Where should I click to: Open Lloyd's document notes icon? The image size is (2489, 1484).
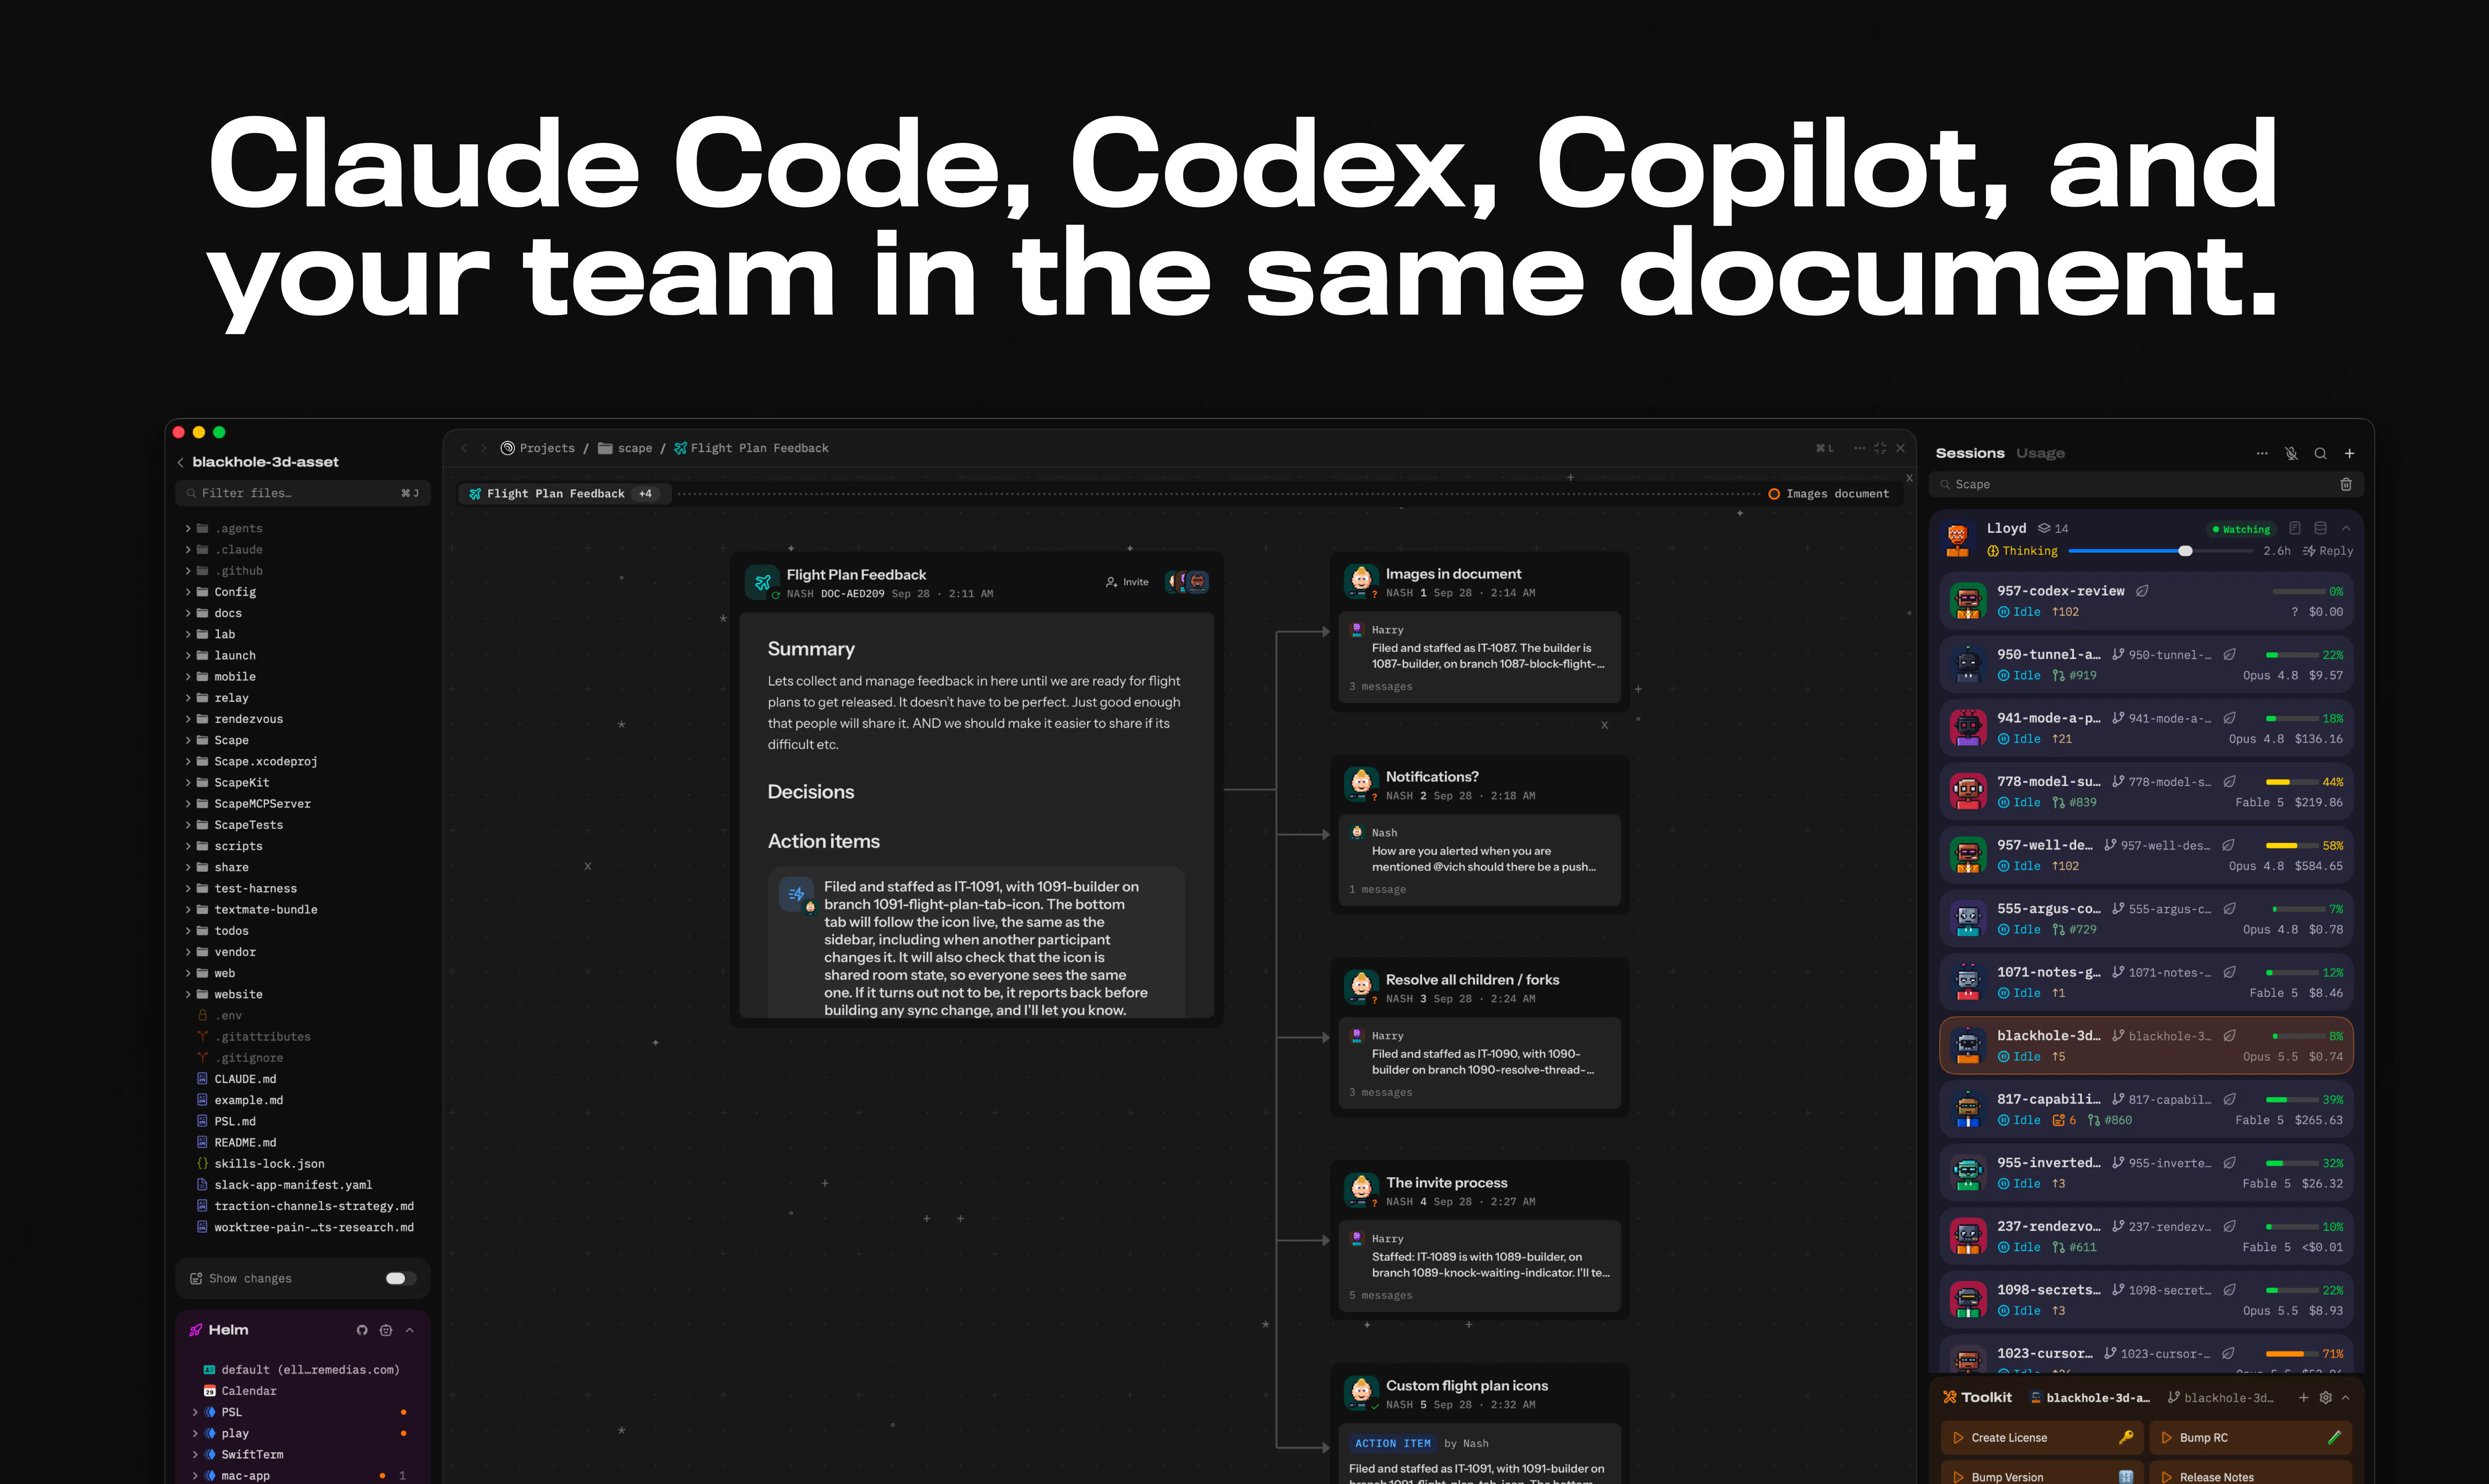2295,528
